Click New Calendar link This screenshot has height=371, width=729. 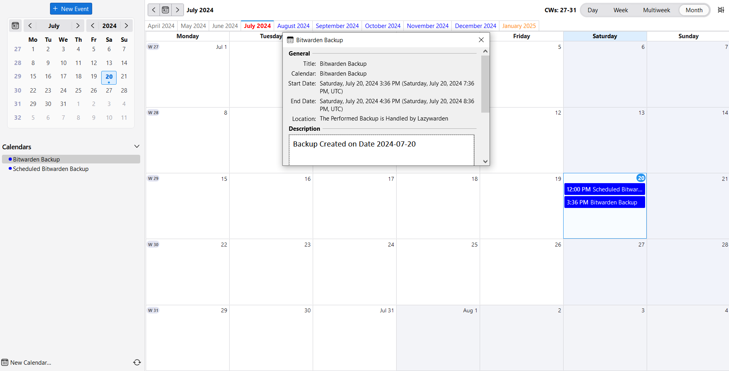26,362
